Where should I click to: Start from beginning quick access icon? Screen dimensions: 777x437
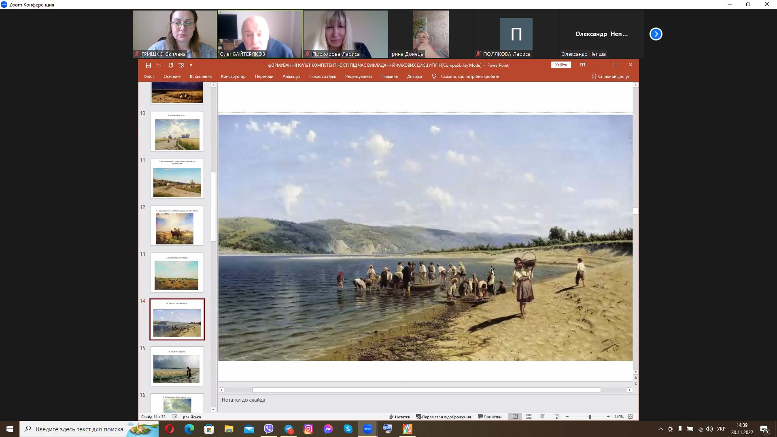tap(181, 65)
